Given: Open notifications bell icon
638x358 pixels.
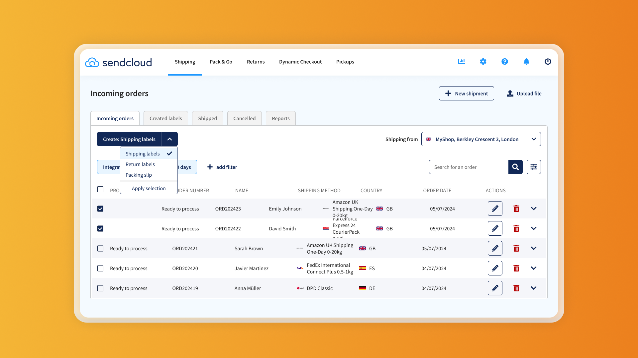Looking at the screenshot, I should 526,62.
